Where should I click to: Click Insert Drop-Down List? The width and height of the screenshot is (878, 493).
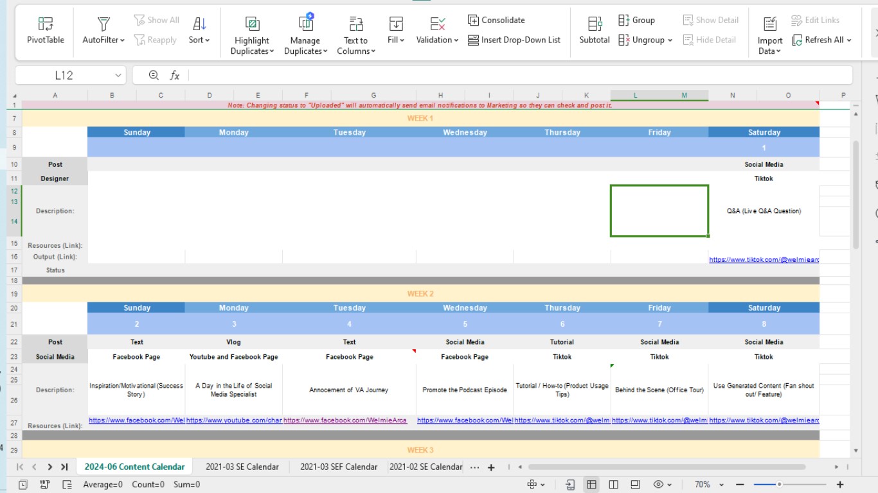pos(514,40)
